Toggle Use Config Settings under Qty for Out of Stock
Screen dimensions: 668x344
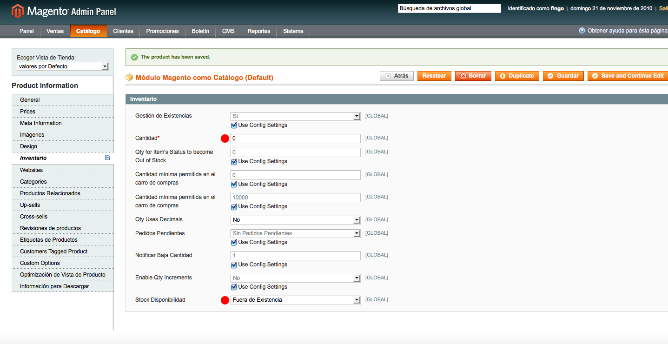click(234, 161)
